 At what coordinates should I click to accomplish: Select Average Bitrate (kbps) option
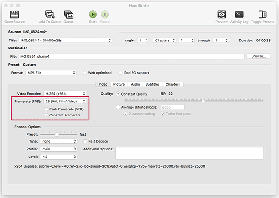pyautogui.click(x=118, y=107)
